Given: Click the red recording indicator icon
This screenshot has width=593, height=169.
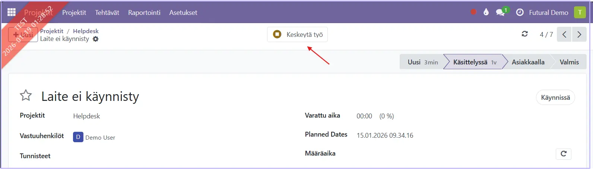Looking at the screenshot, I should click(473, 12).
